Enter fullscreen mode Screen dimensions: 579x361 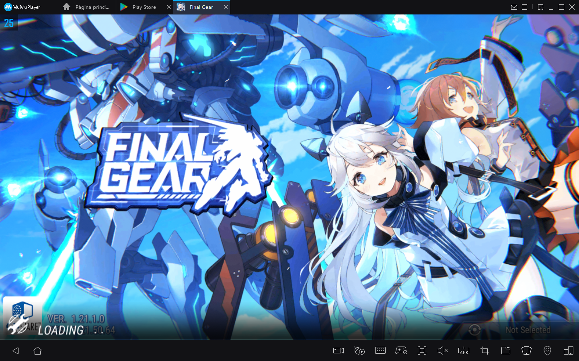coord(422,351)
